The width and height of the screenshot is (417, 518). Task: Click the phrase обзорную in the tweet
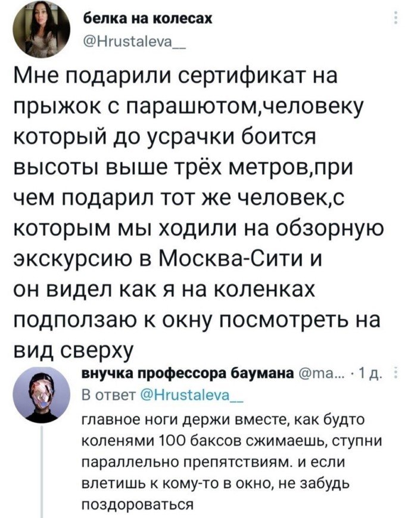pos(332,228)
